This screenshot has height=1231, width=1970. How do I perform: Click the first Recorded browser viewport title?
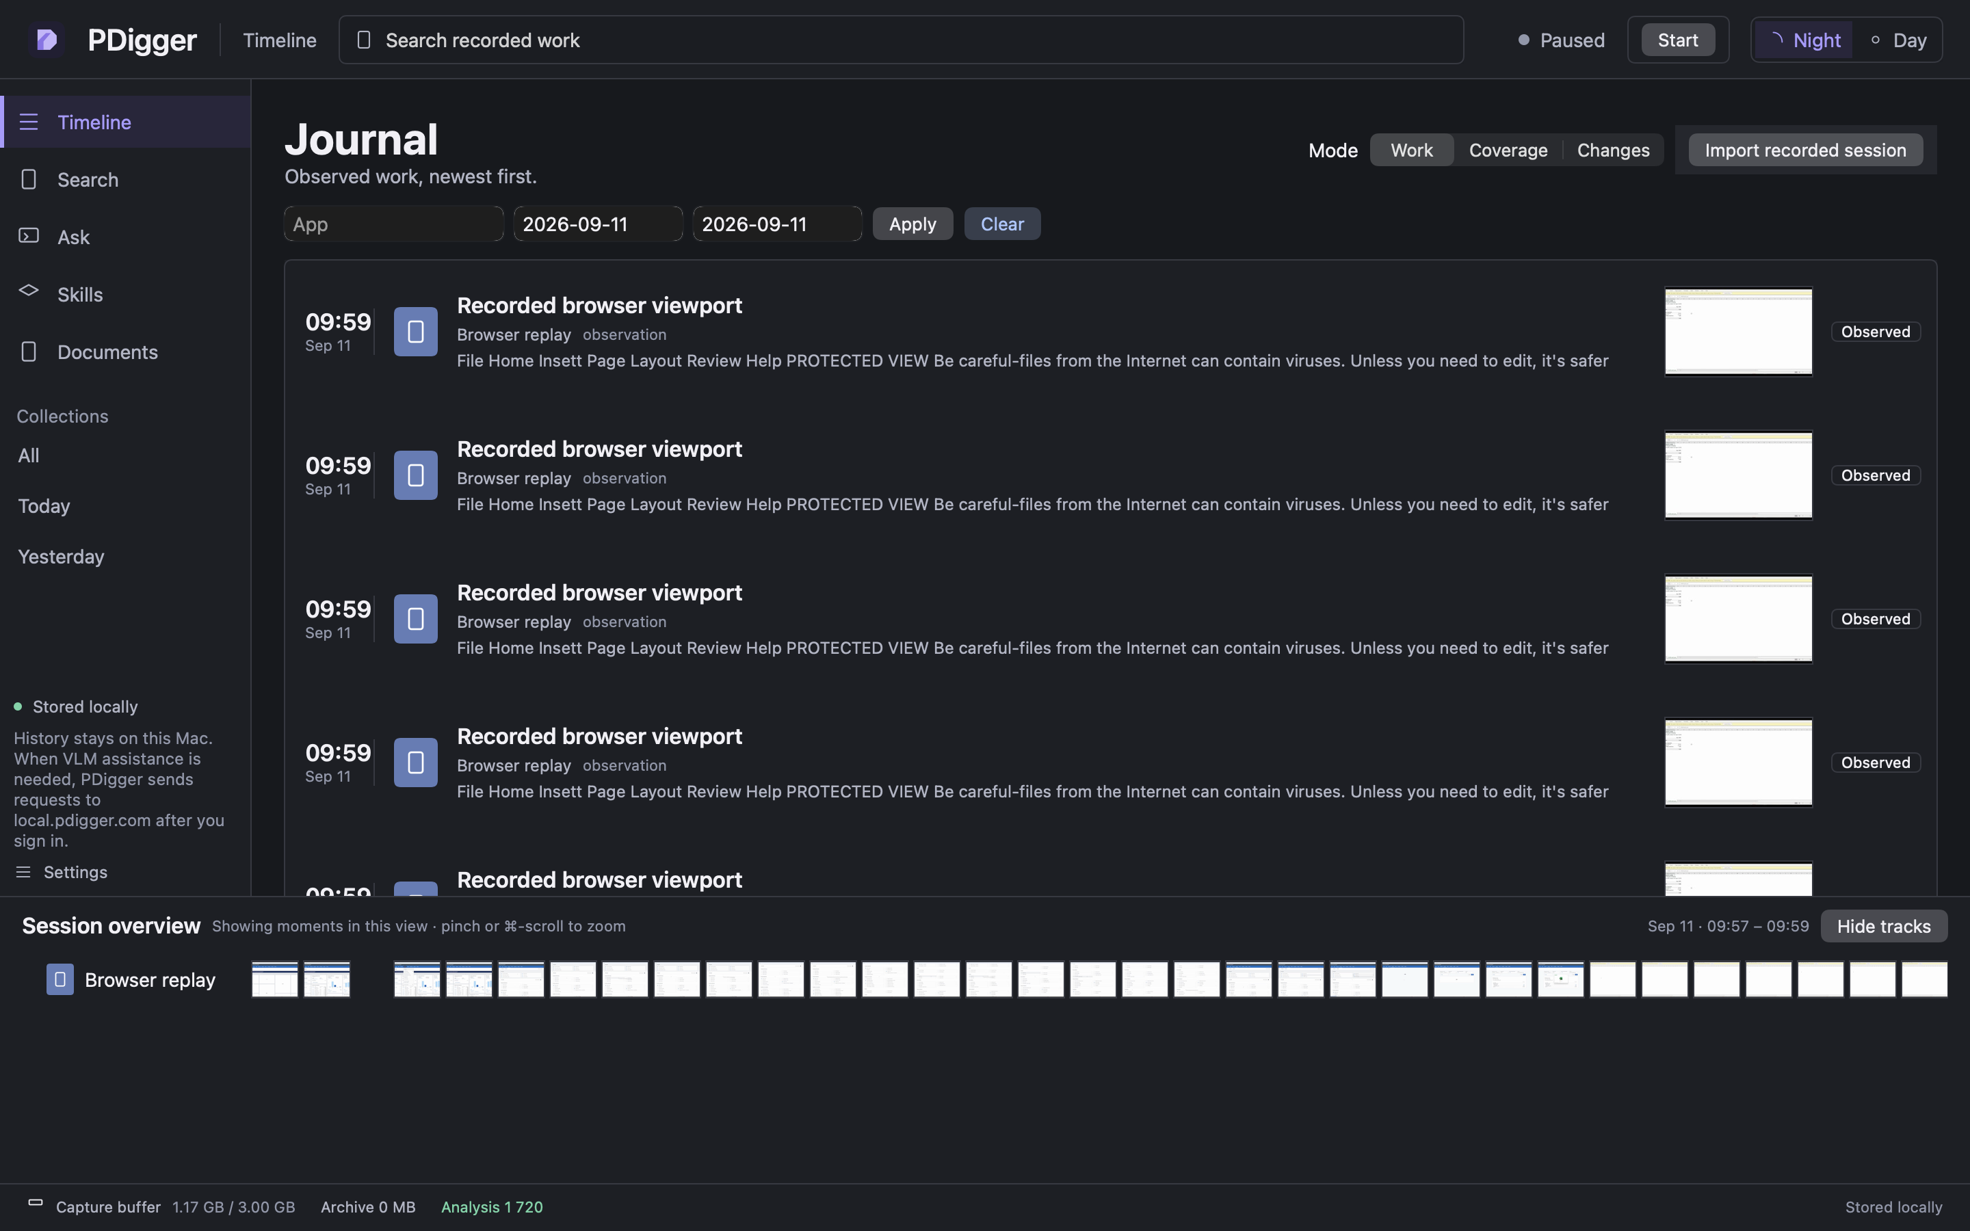[x=599, y=305]
